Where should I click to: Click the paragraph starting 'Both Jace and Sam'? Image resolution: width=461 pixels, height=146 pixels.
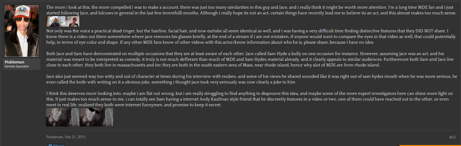pyautogui.click(x=252, y=59)
